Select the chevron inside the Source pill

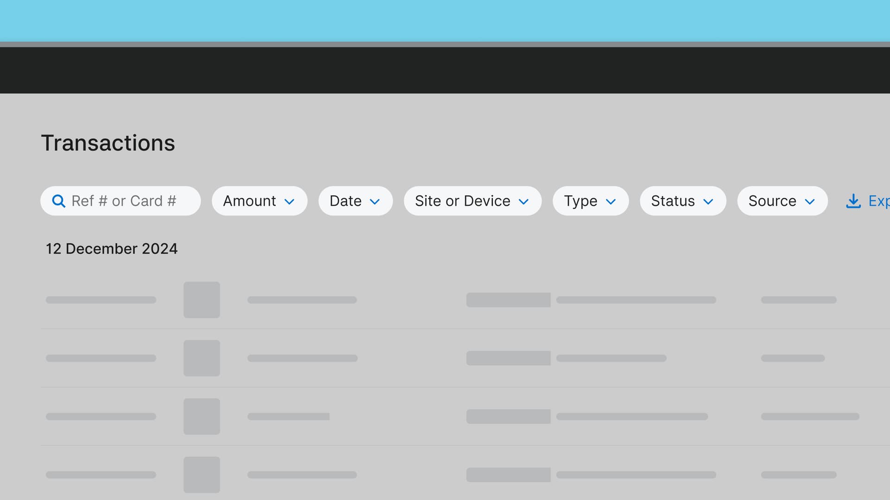click(x=810, y=201)
